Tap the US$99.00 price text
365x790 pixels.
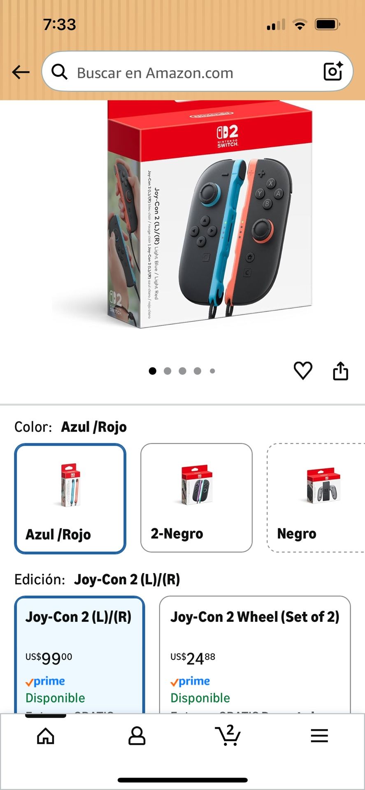[x=49, y=658]
